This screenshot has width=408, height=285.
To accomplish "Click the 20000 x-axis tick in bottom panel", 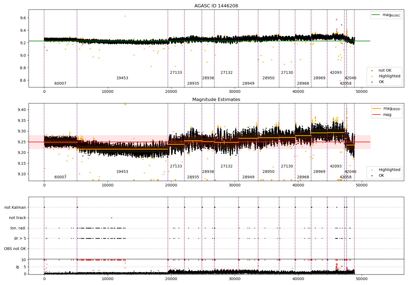I will (171, 279).
